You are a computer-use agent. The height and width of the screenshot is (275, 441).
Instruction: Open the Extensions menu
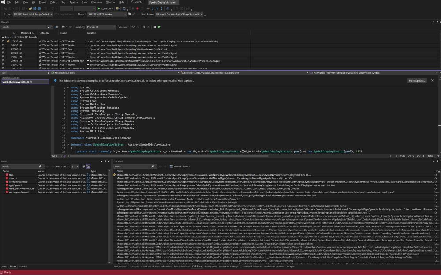click(x=97, y=2)
